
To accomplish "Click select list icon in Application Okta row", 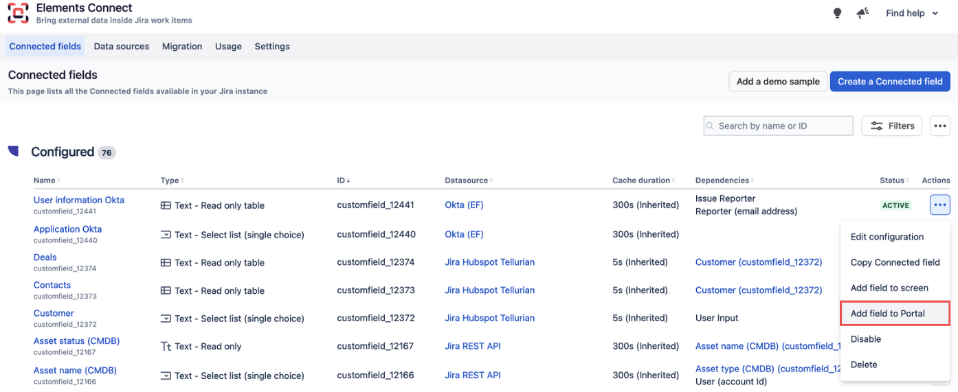I will (166, 235).
